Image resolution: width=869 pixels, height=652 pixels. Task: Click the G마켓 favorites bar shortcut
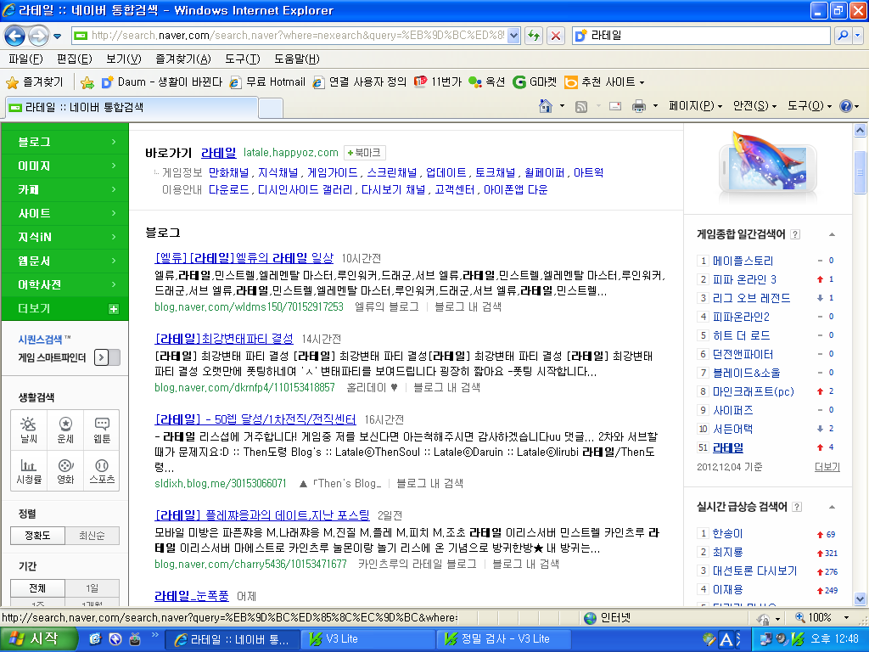click(535, 82)
